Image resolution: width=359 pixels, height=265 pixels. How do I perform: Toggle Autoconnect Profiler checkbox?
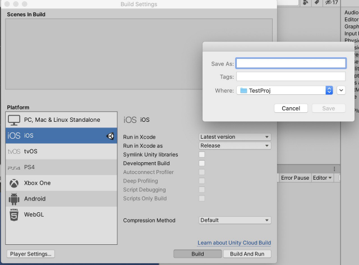click(202, 172)
